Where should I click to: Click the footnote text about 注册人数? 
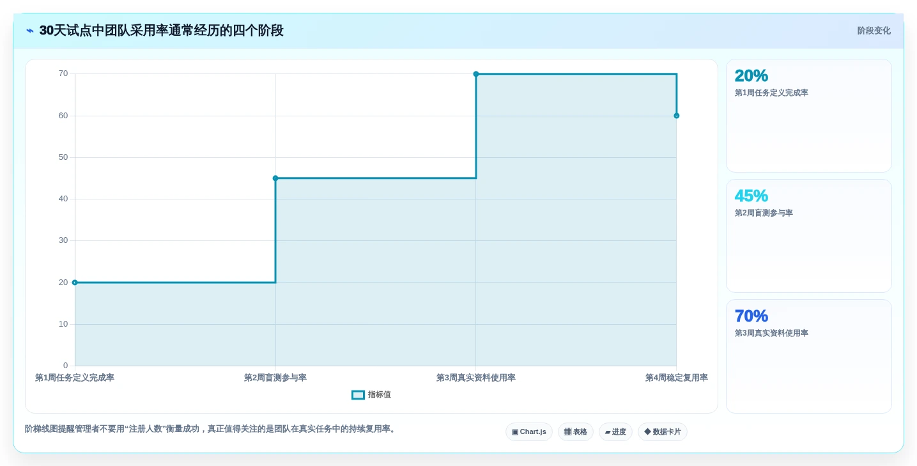tap(212, 429)
